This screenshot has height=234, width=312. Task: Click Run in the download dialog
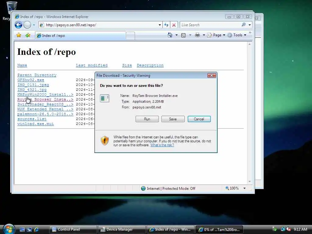147,119
